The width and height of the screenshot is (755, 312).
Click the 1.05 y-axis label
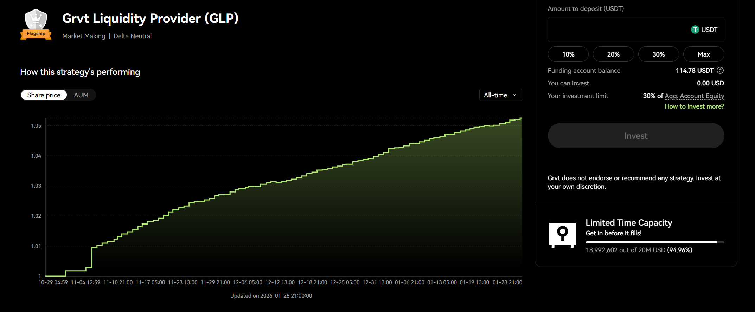click(x=36, y=126)
